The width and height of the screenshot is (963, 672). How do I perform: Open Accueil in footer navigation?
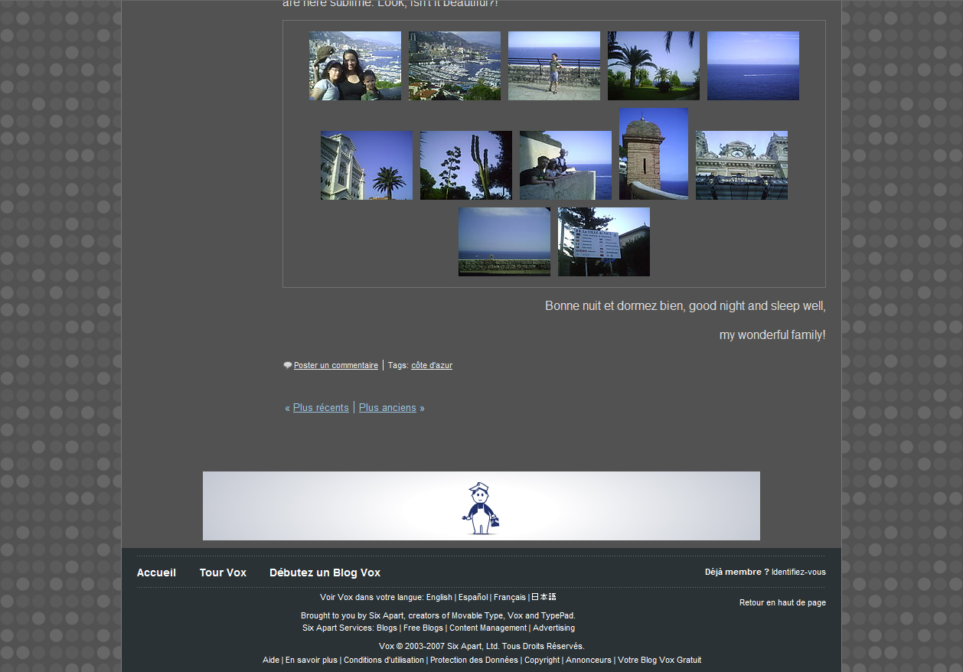tap(156, 573)
